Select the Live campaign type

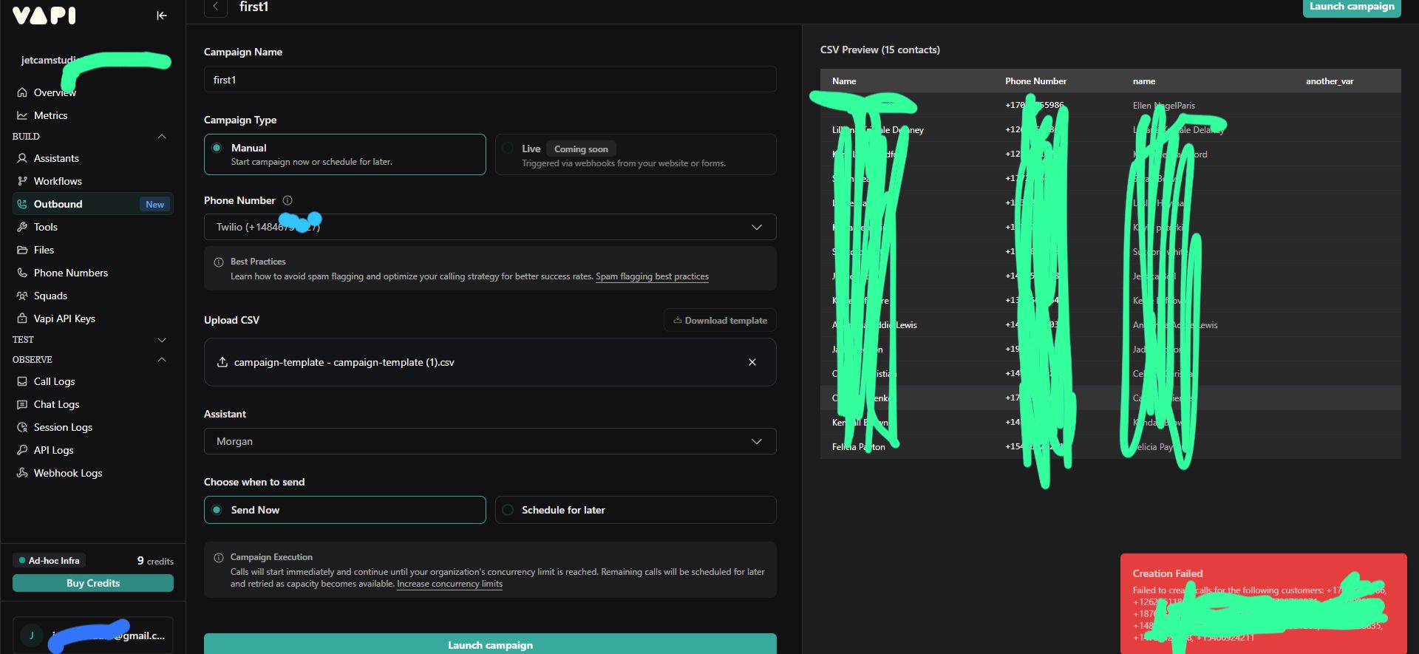click(x=636, y=154)
